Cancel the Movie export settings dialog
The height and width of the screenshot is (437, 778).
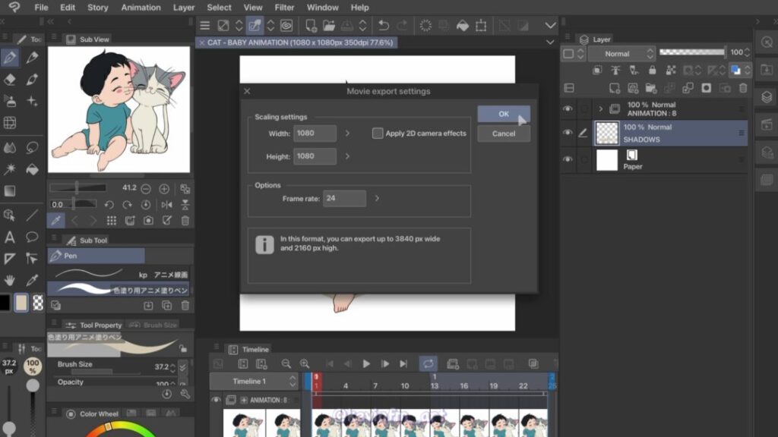[x=503, y=134]
